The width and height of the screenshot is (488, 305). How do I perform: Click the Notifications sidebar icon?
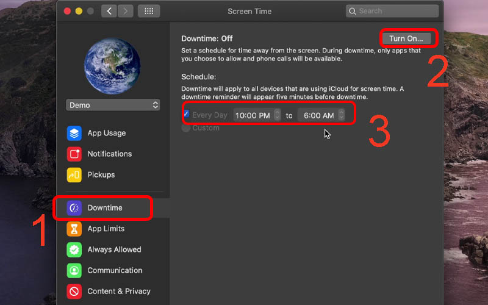point(74,154)
